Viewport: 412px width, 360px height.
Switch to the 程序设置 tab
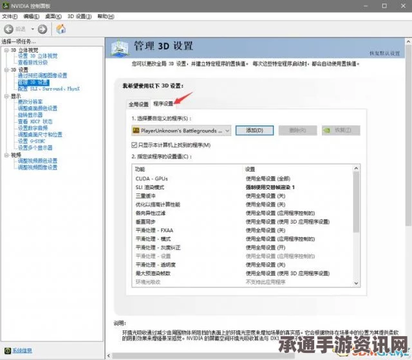[163, 104]
